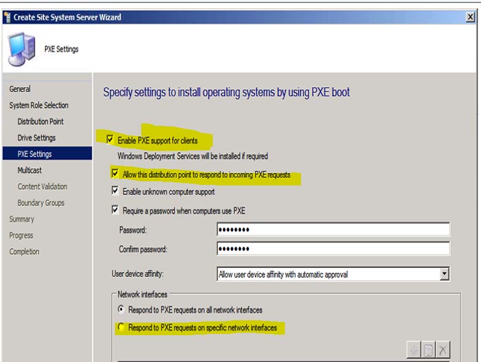
Task: Open the Multicast page
Action: [29, 170]
